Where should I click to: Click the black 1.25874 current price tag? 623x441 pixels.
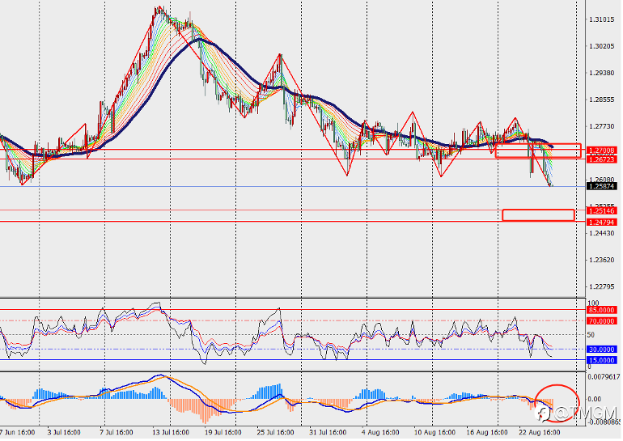coord(602,186)
